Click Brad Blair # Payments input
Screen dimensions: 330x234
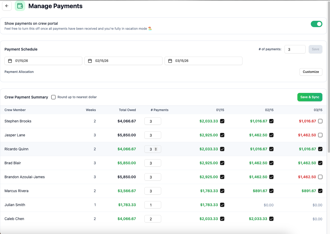pos(153,163)
